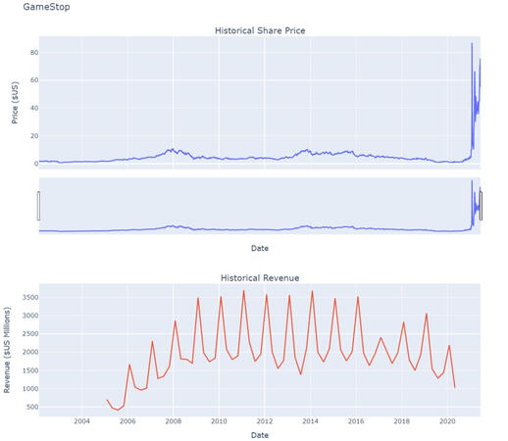The width and height of the screenshot is (508, 441).
Task: Click the left range slider handle
Action: (38, 206)
